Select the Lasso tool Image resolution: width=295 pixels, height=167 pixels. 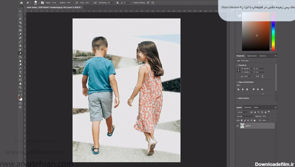coord(20,19)
